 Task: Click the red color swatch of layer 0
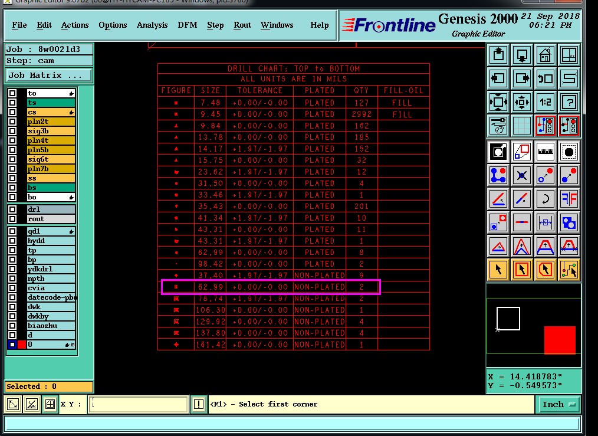(22, 345)
